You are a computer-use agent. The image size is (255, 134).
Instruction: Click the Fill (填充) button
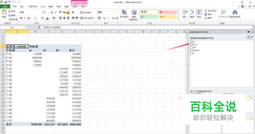209,14
